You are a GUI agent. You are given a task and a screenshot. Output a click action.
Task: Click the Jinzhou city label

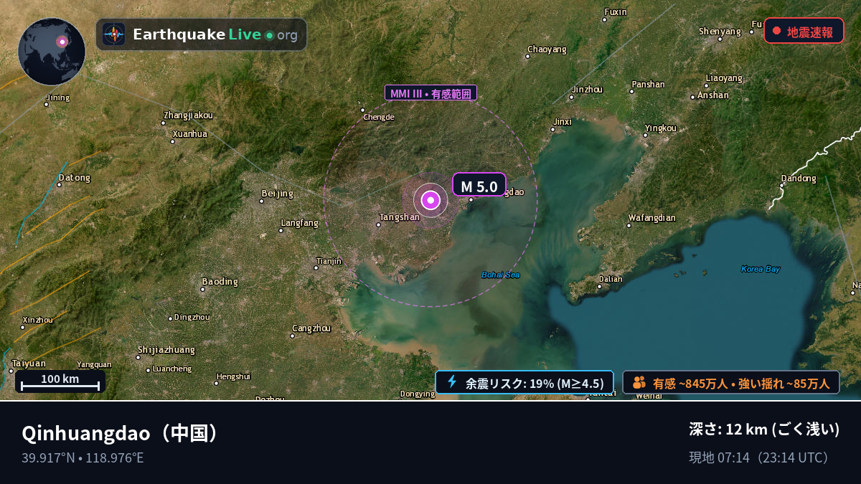pyautogui.click(x=587, y=90)
